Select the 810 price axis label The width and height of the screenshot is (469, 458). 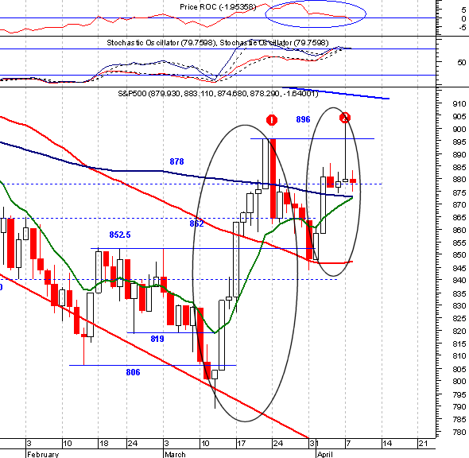point(459,356)
